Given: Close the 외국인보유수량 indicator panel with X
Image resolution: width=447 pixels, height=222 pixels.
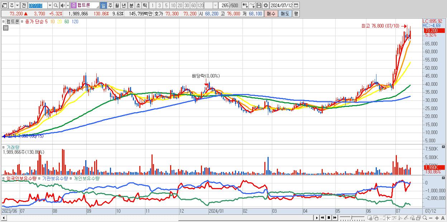Looking at the screenshot, I should [x=443, y=178].
